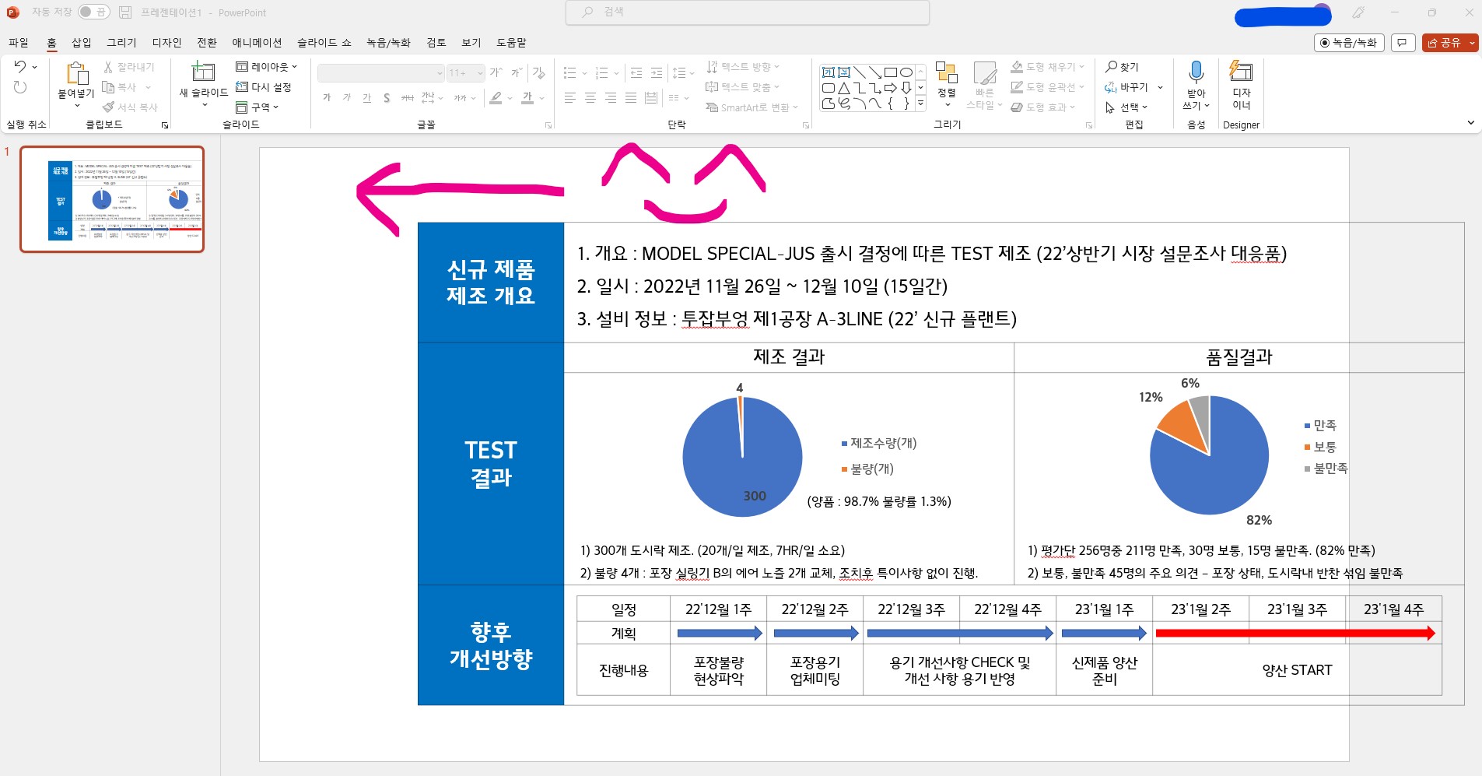Screen dimensions: 1482x776
Task: Select the right block arrow shape
Action: (891, 88)
